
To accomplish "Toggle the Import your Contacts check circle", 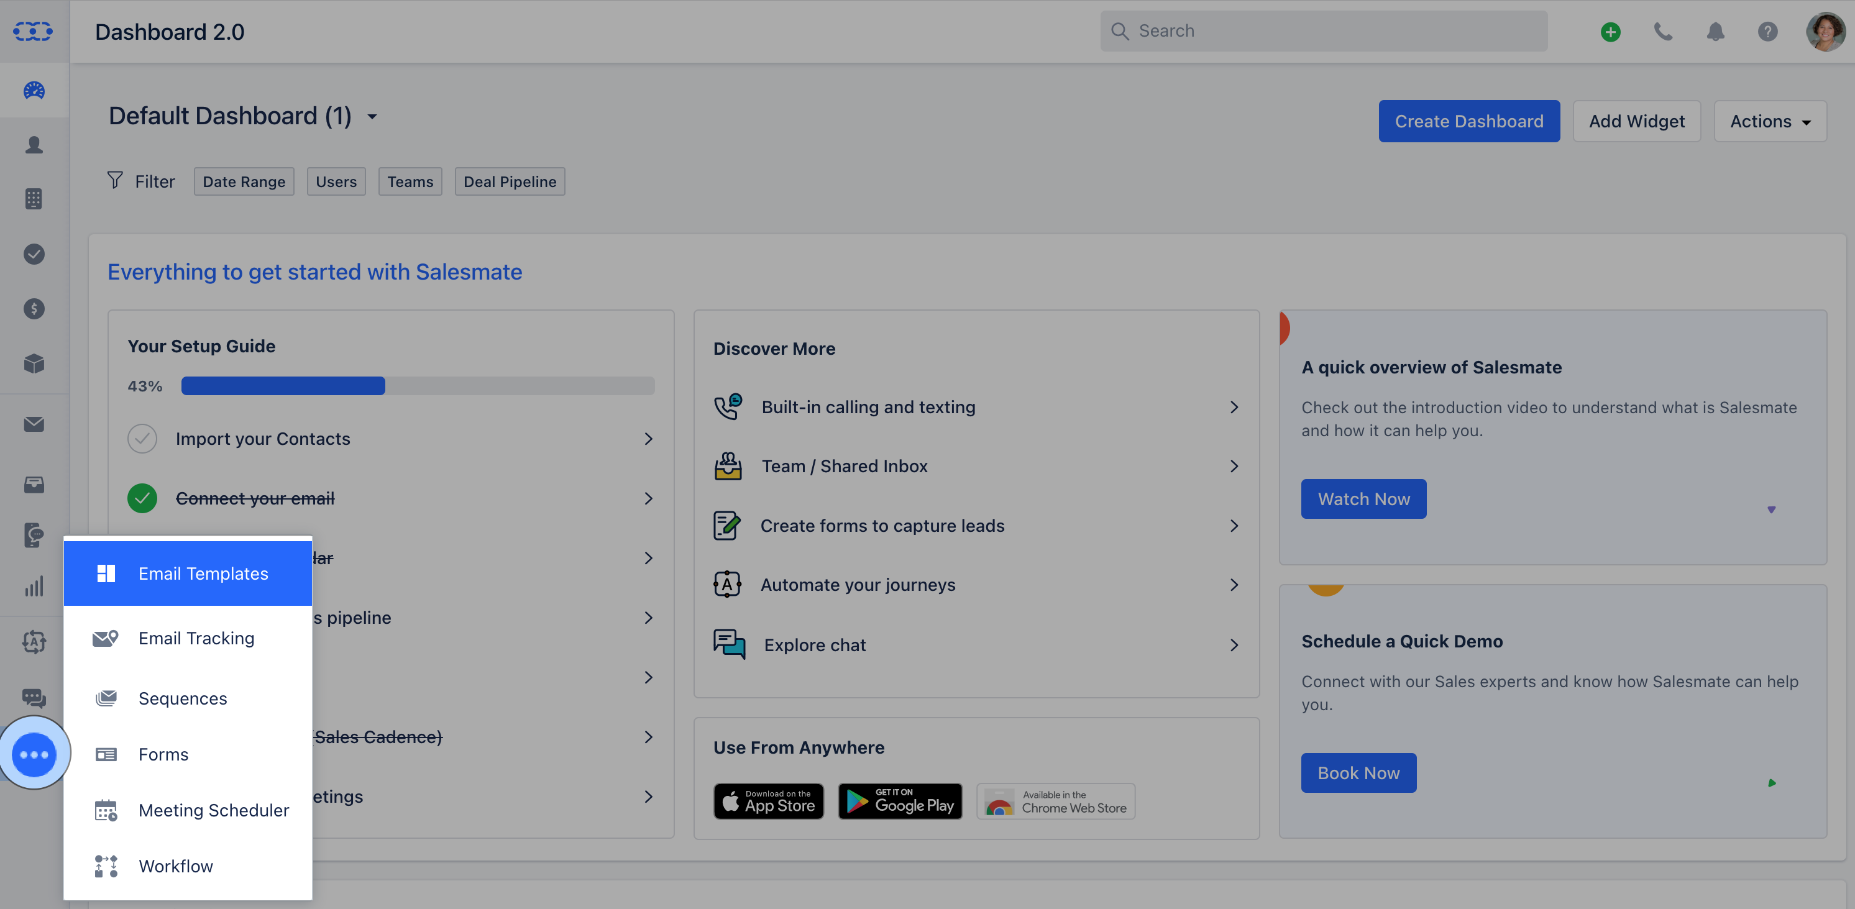I will 142,438.
